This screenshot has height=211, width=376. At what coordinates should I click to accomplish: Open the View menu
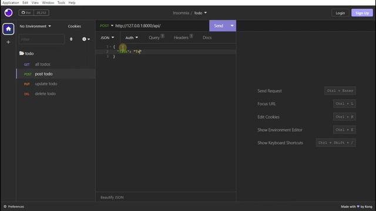point(35,2)
